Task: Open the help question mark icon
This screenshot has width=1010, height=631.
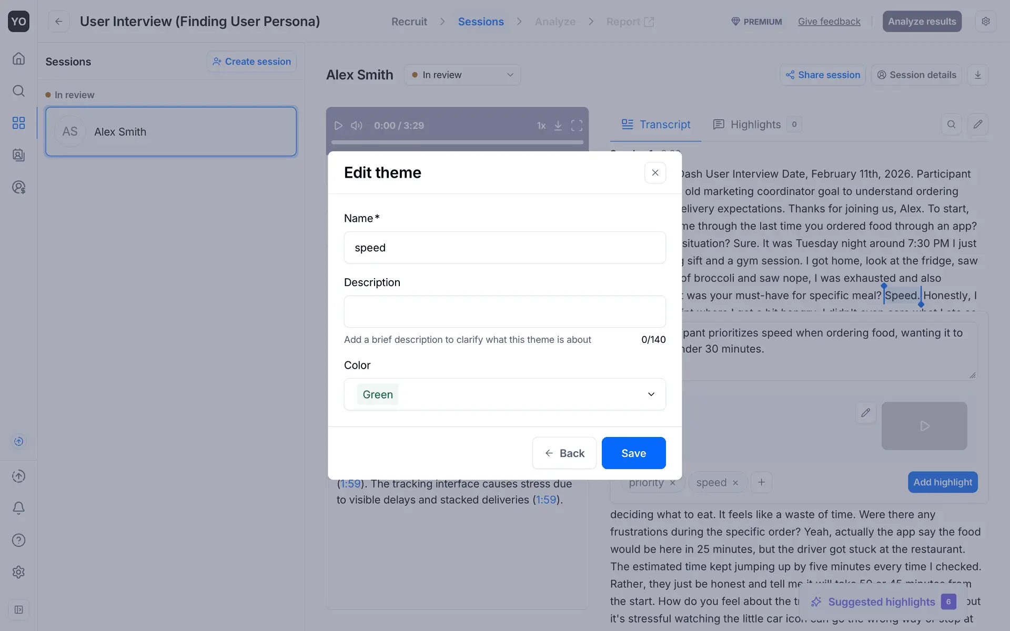Action: tap(18, 540)
